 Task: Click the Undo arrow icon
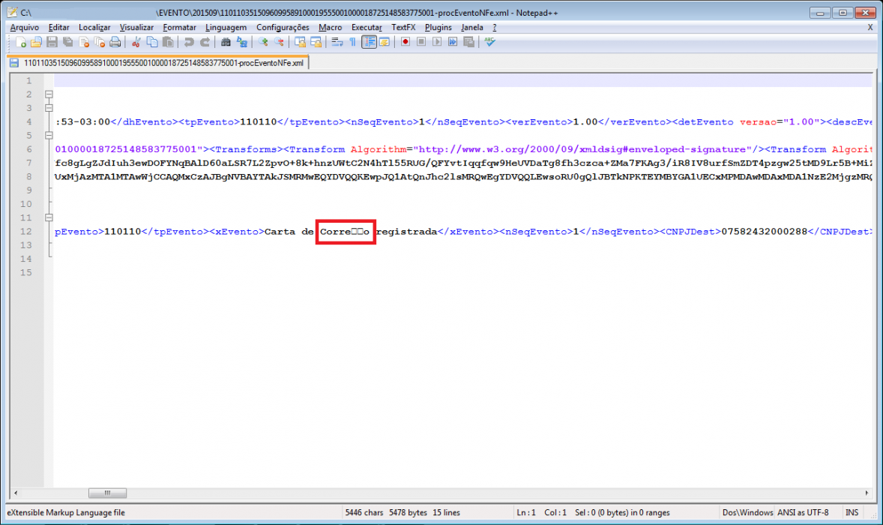[x=189, y=42]
